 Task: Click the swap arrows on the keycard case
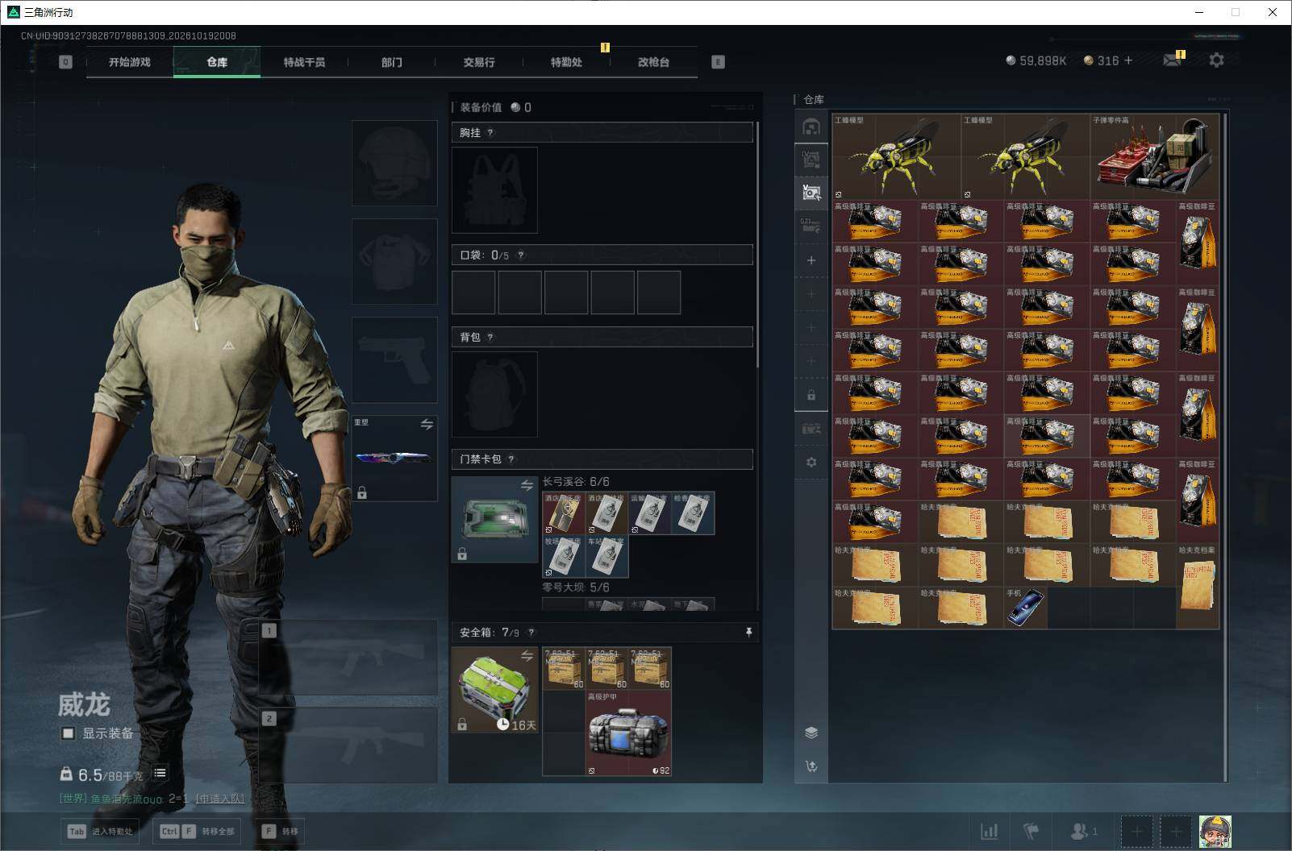(x=527, y=486)
